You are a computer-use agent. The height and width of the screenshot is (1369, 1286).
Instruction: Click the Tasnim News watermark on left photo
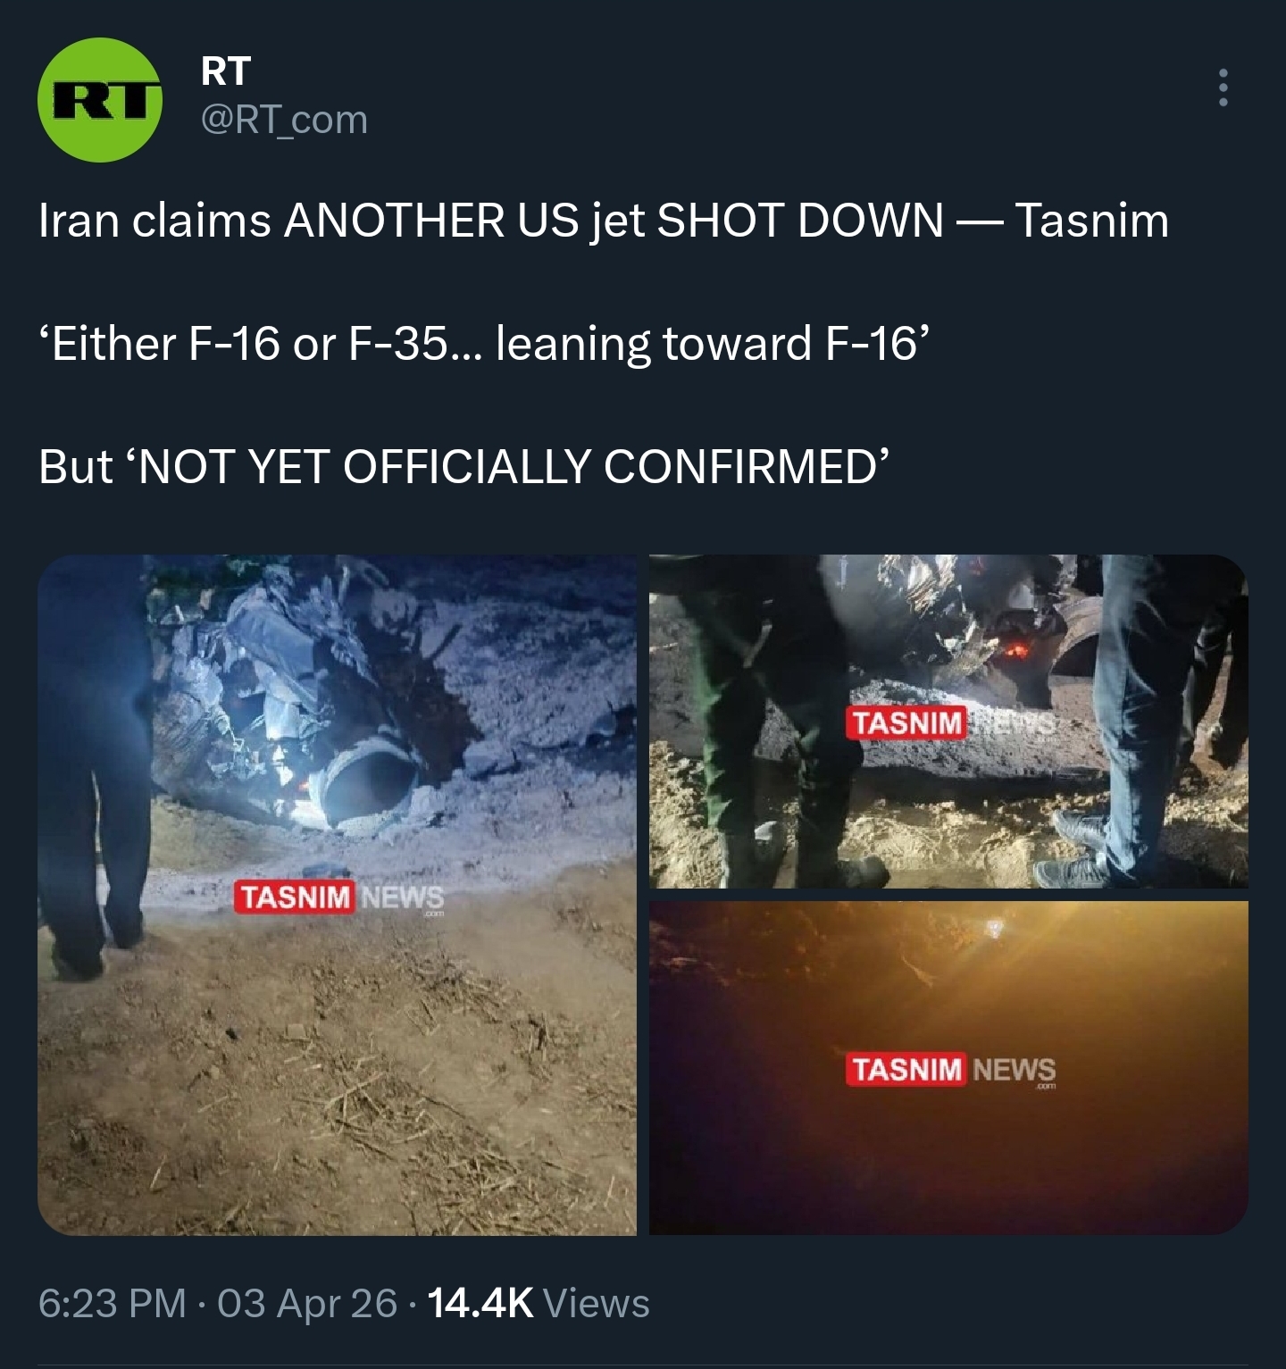tap(339, 897)
